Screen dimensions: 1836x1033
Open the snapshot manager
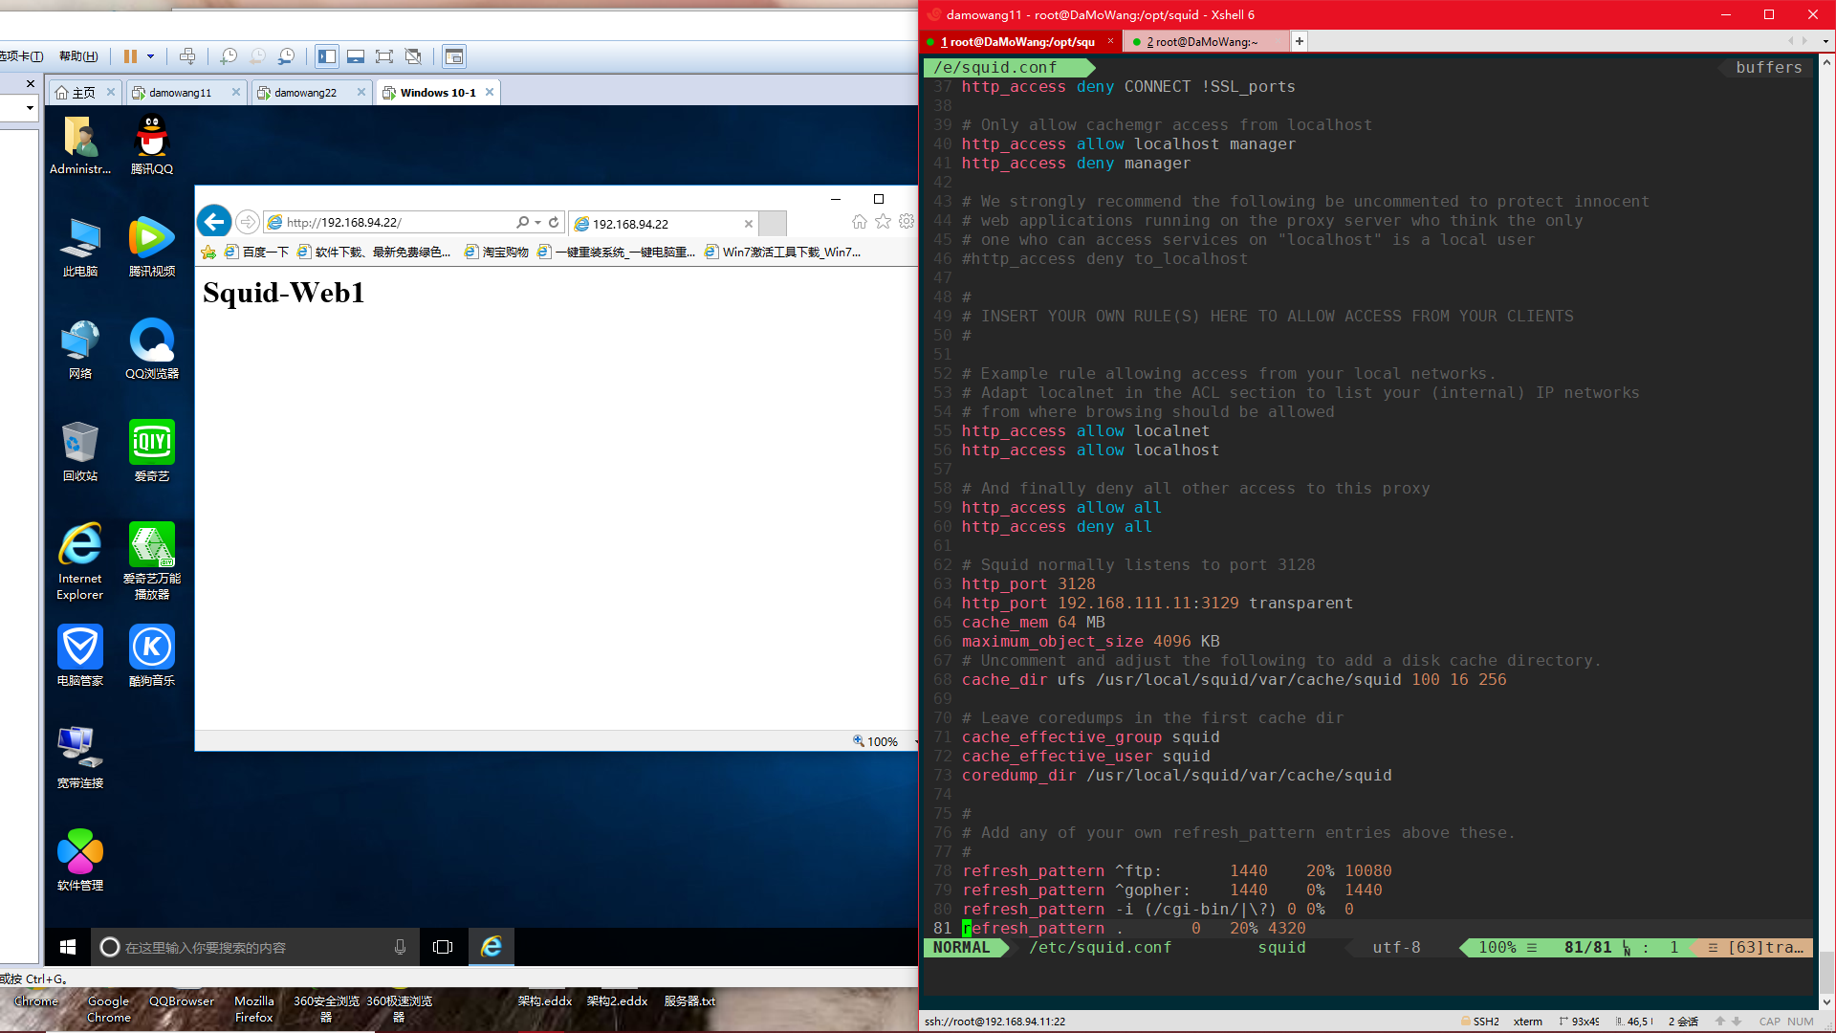pos(286,56)
